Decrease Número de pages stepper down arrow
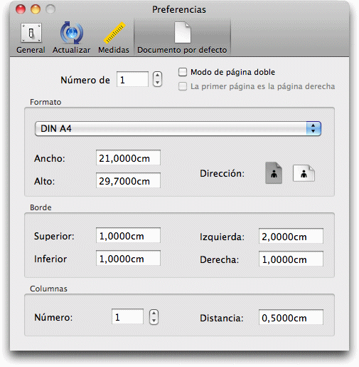The image size is (359, 367). click(x=157, y=83)
